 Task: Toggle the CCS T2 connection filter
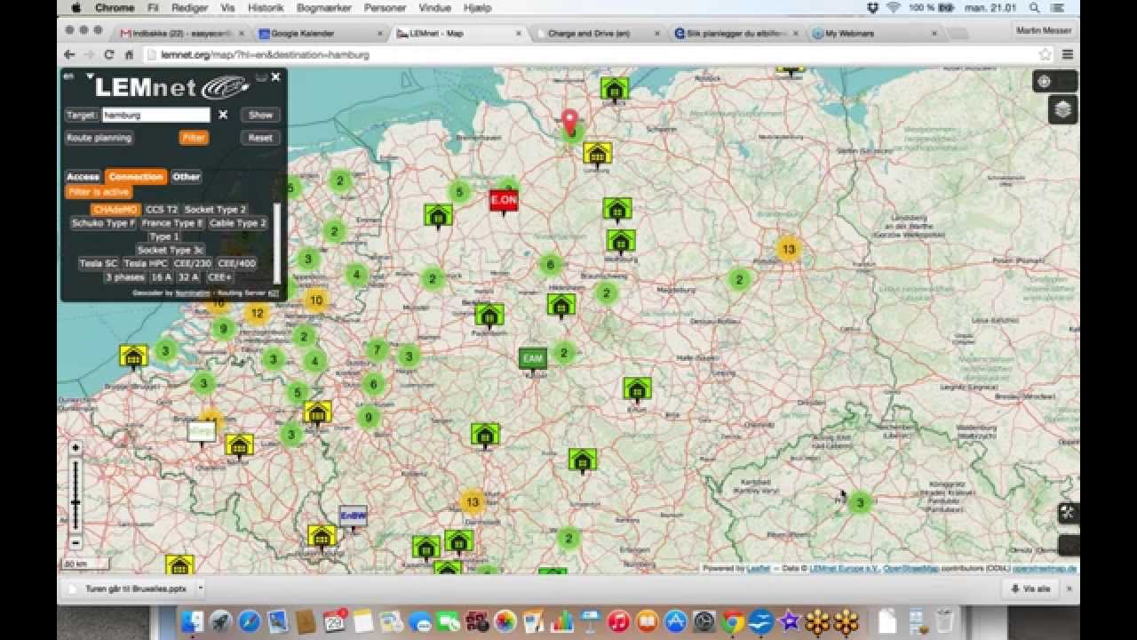(162, 210)
